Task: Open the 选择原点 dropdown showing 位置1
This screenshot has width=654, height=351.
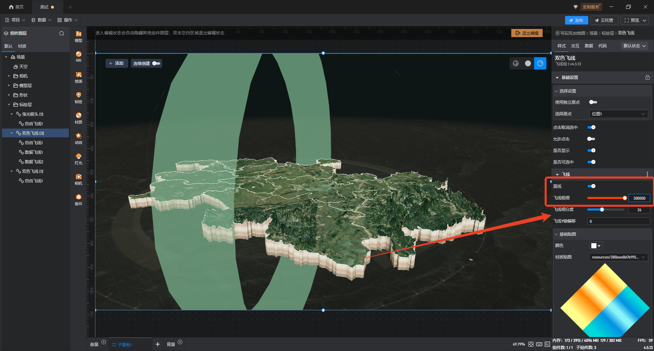Action: pos(618,114)
